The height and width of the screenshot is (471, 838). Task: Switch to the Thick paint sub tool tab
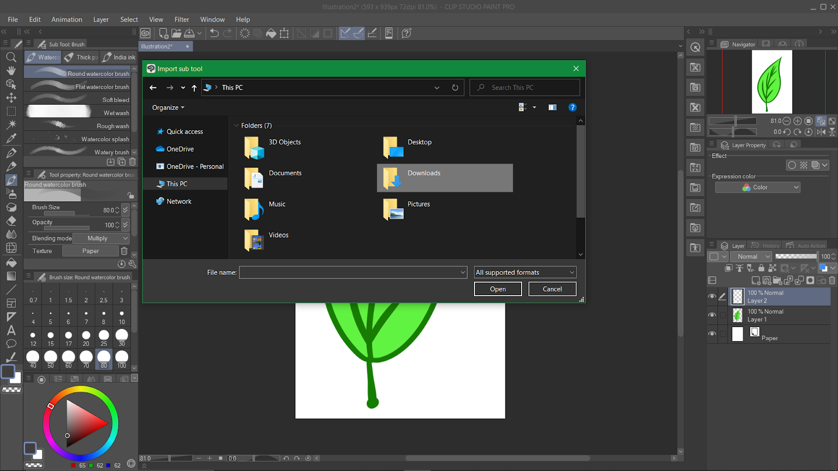click(x=81, y=57)
